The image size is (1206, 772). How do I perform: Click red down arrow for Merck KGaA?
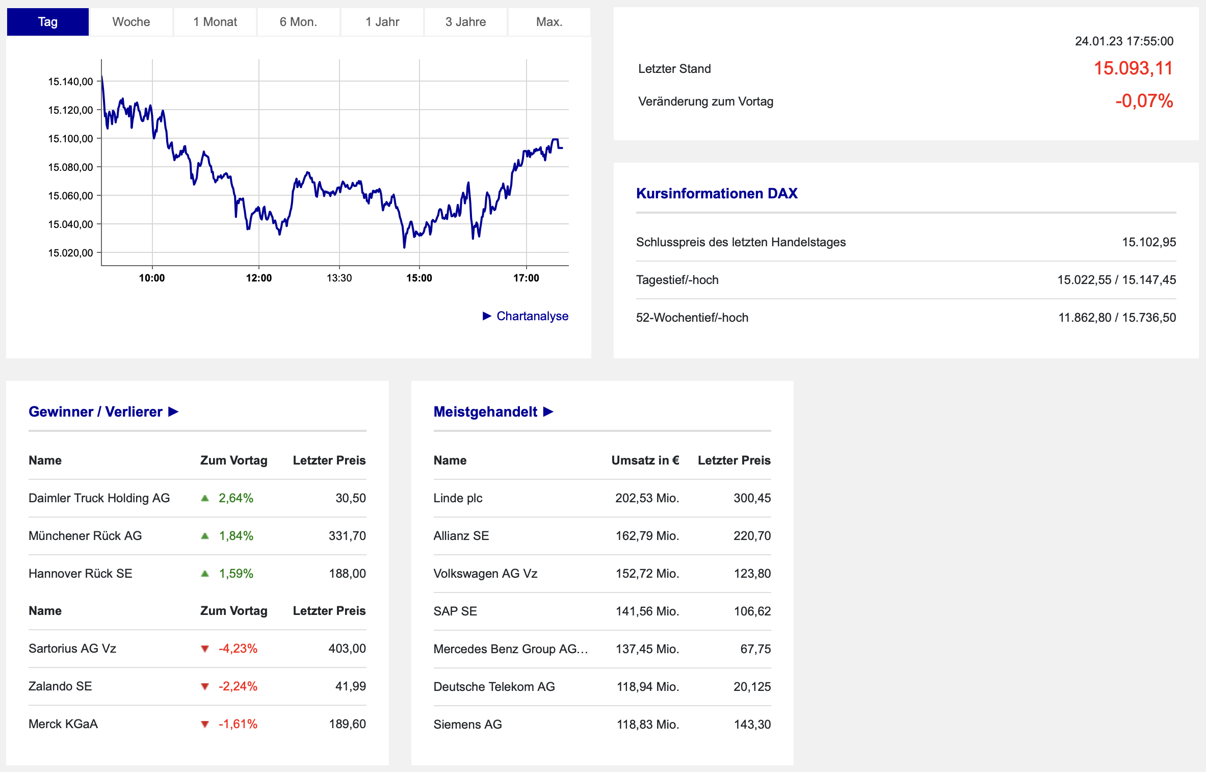[205, 724]
